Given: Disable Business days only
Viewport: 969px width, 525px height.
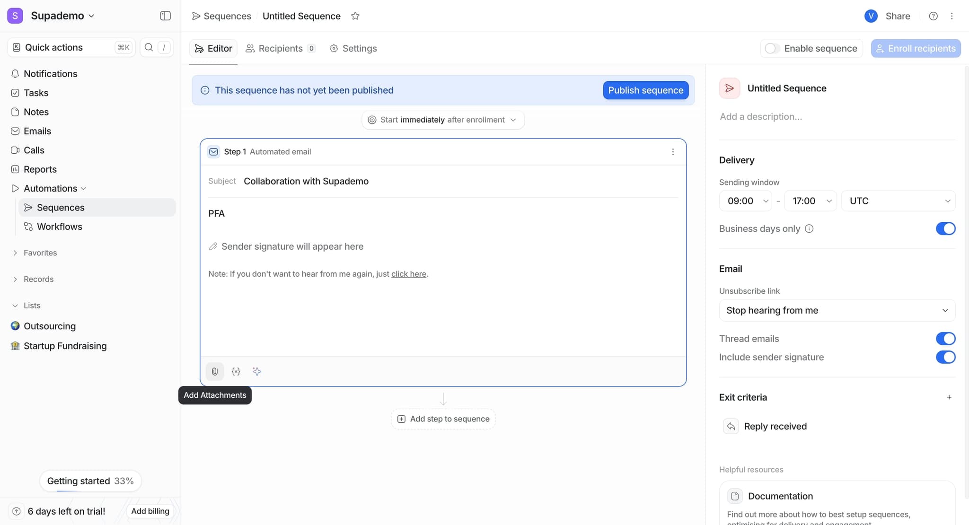Looking at the screenshot, I should pos(946,228).
